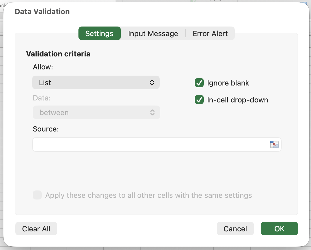
Task: Dismiss the dialog with Cancel
Action: (x=235, y=229)
